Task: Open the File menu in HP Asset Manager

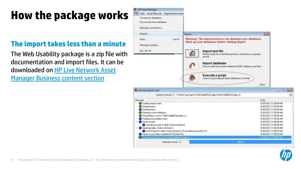Action: pyautogui.click(x=136, y=13)
